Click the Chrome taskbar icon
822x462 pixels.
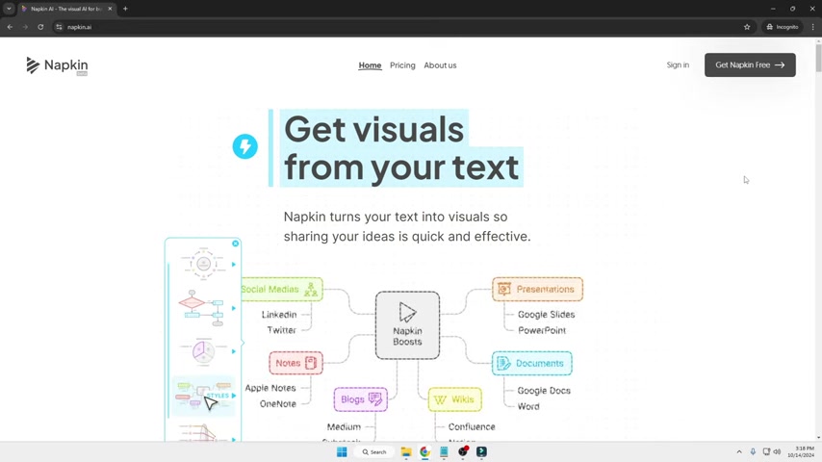click(424, 452)
